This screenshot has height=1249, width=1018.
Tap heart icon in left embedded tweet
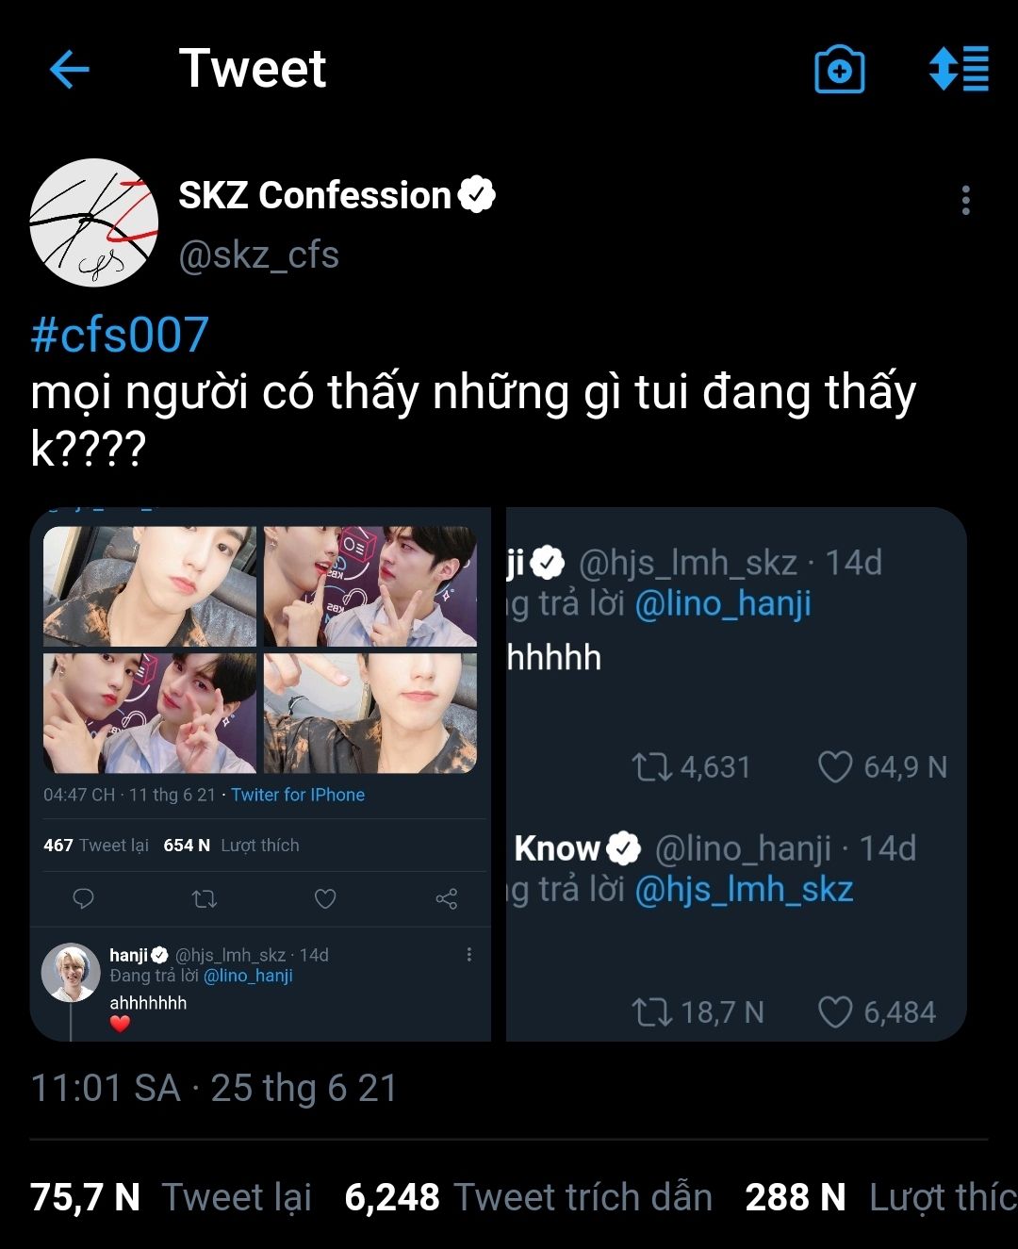click(325, 898)
